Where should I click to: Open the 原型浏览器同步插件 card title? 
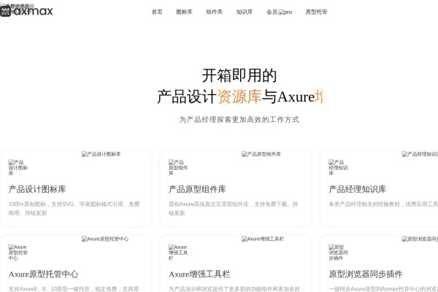point(366,274)
